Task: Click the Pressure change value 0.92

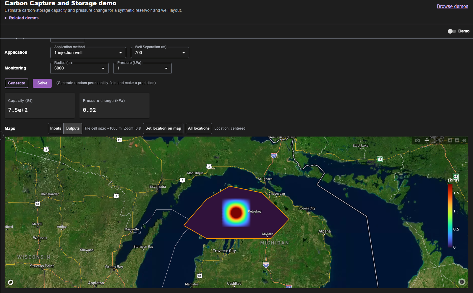Action: pos(89,110)
